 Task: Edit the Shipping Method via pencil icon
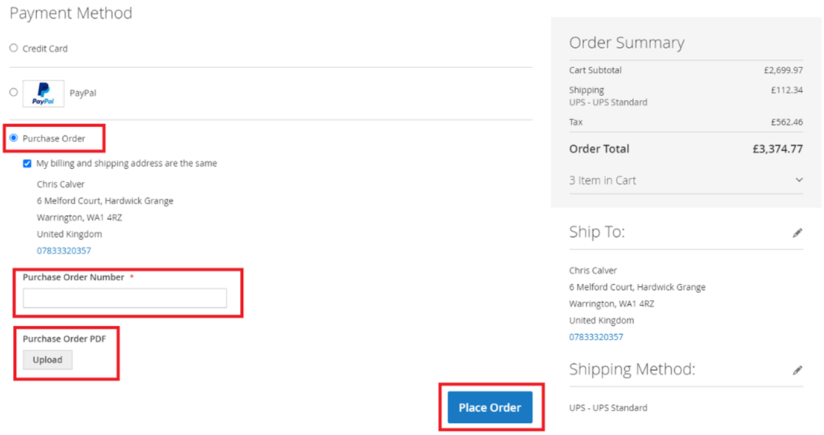(798, 370)
